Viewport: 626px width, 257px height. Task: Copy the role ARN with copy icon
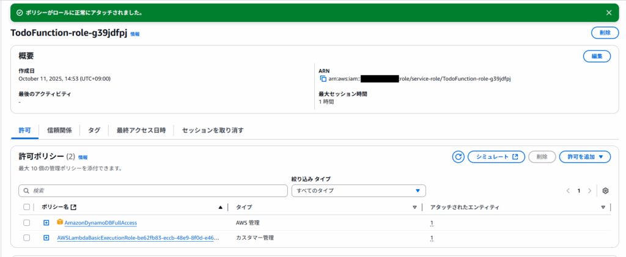click(323, 79)
